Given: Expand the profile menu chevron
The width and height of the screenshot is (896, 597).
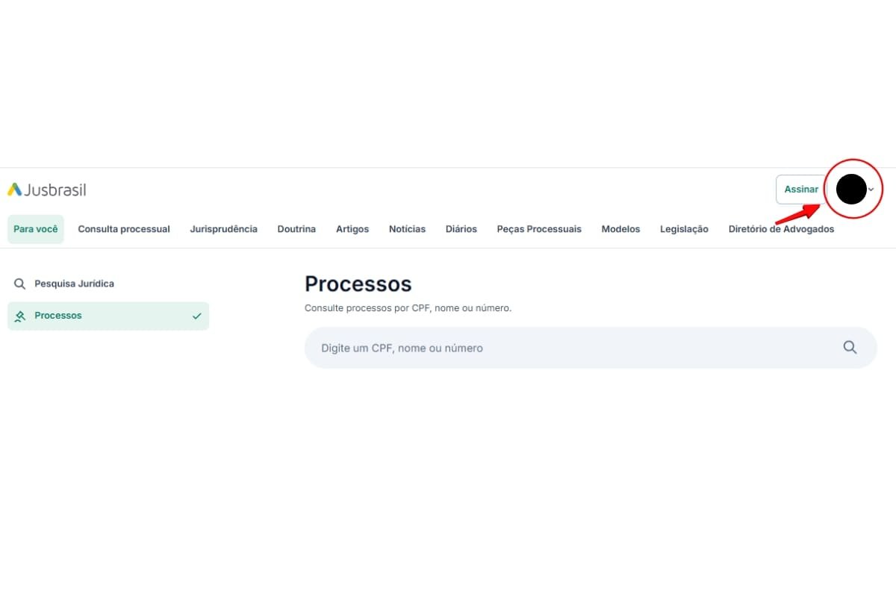Looking at the screenshot, I should [871, 190].
